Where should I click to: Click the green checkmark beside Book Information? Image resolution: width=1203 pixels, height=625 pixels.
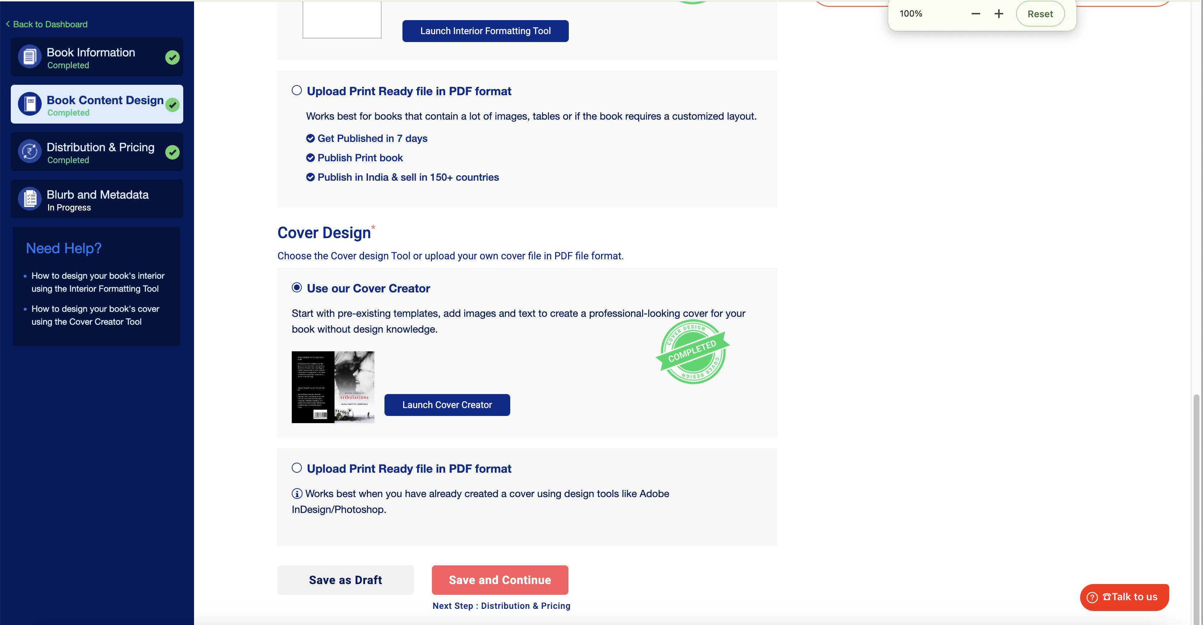(172, 57)
